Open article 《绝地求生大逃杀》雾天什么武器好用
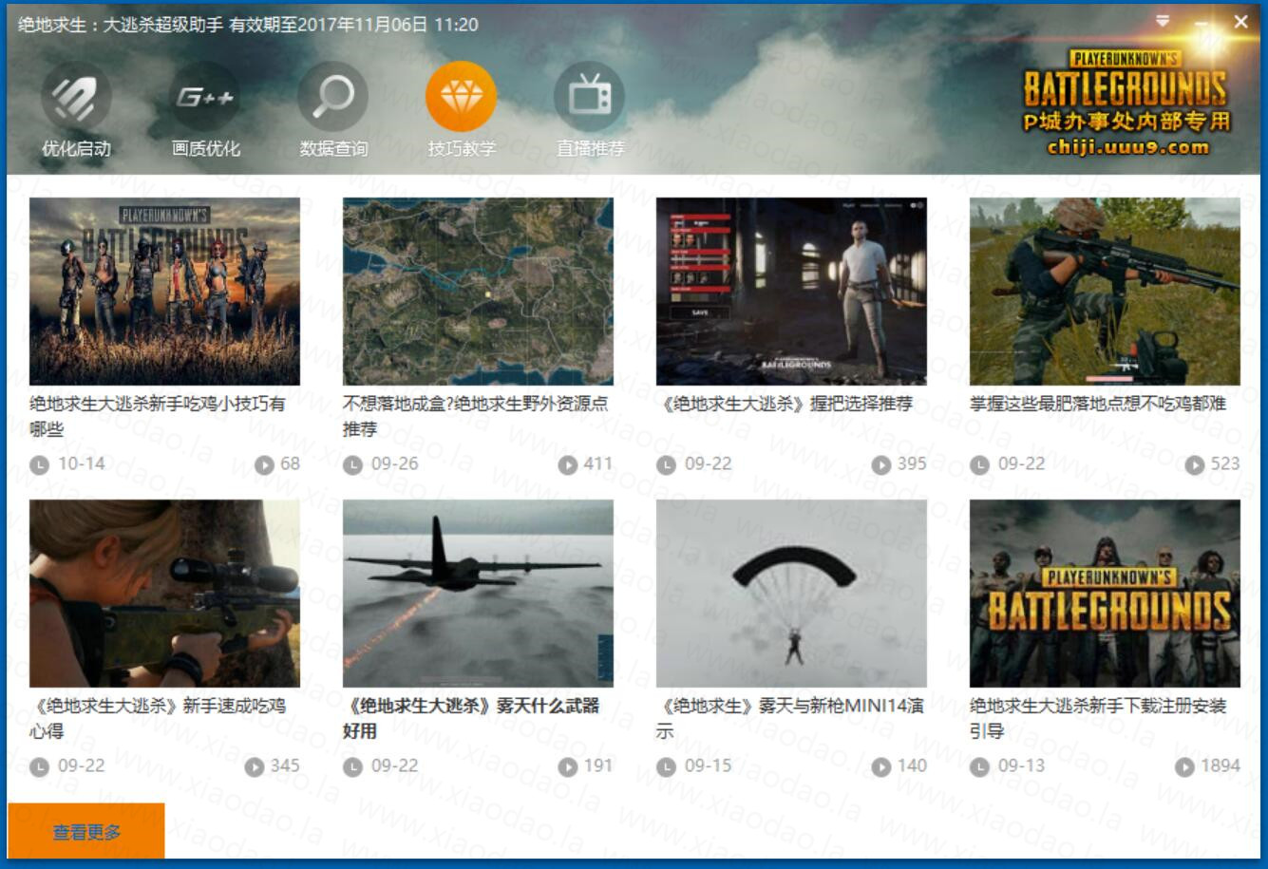 472,718
